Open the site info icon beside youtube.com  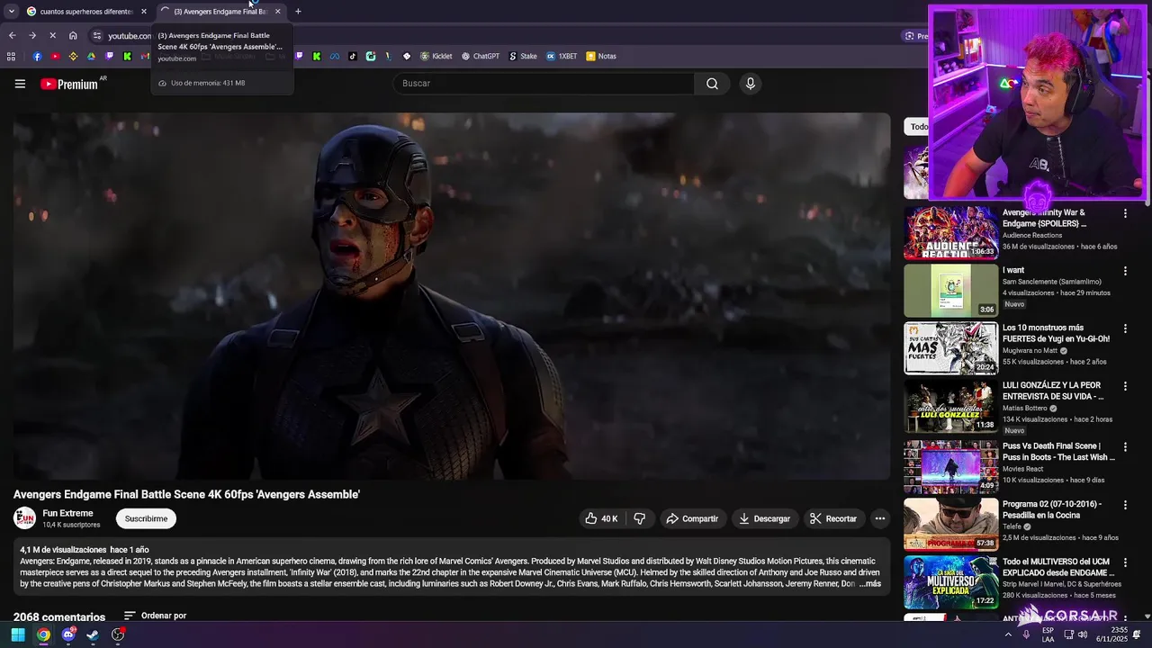[97, 35]
